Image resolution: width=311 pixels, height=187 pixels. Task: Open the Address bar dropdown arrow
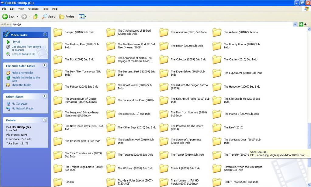click(x=295, y=24)
